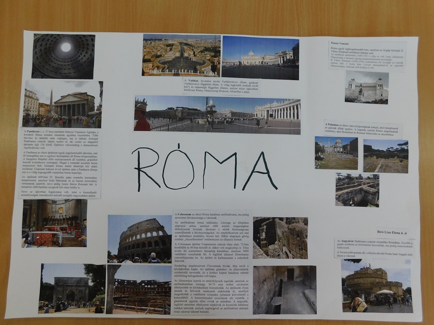Screen dimensions: 434x325
Task: Select the St. Peter's Basilica facade photo
Action: (260, 58)
